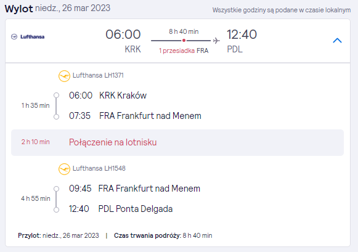Click the "Wylot" departure date heading

pyautogui.click(x=57, y=8)
